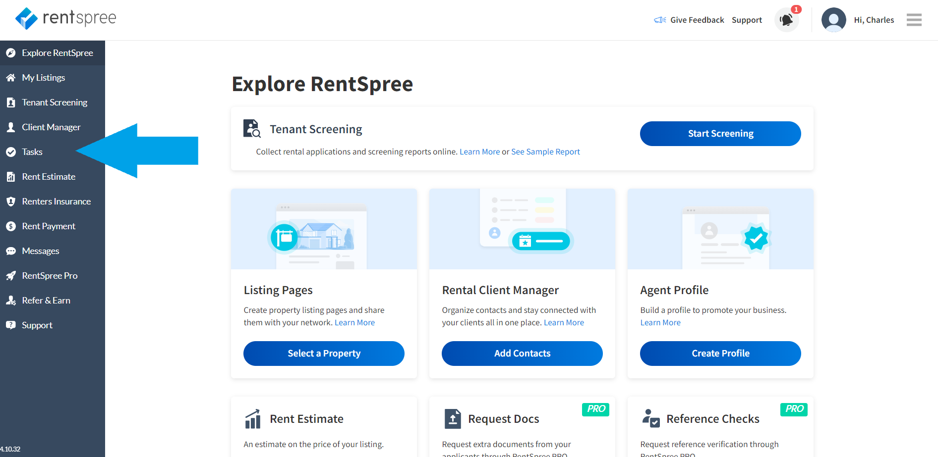Click the Hi, Charles greeting
The height and width of the screenshot is (457, 938).
pyautogui.click(x=874, y=20)
